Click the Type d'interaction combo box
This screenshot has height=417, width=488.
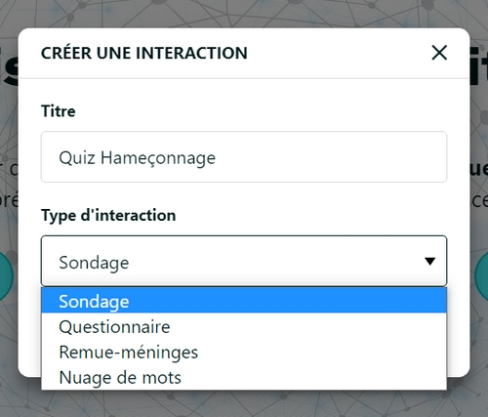tap(244, 261)
